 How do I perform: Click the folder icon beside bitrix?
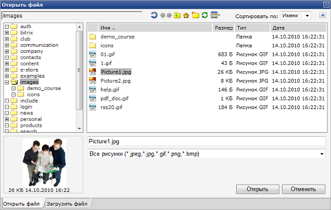pyautogui.click(x=14, y=33)
